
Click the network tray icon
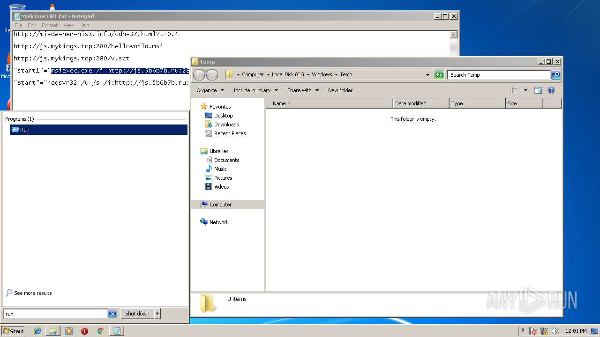544,331
